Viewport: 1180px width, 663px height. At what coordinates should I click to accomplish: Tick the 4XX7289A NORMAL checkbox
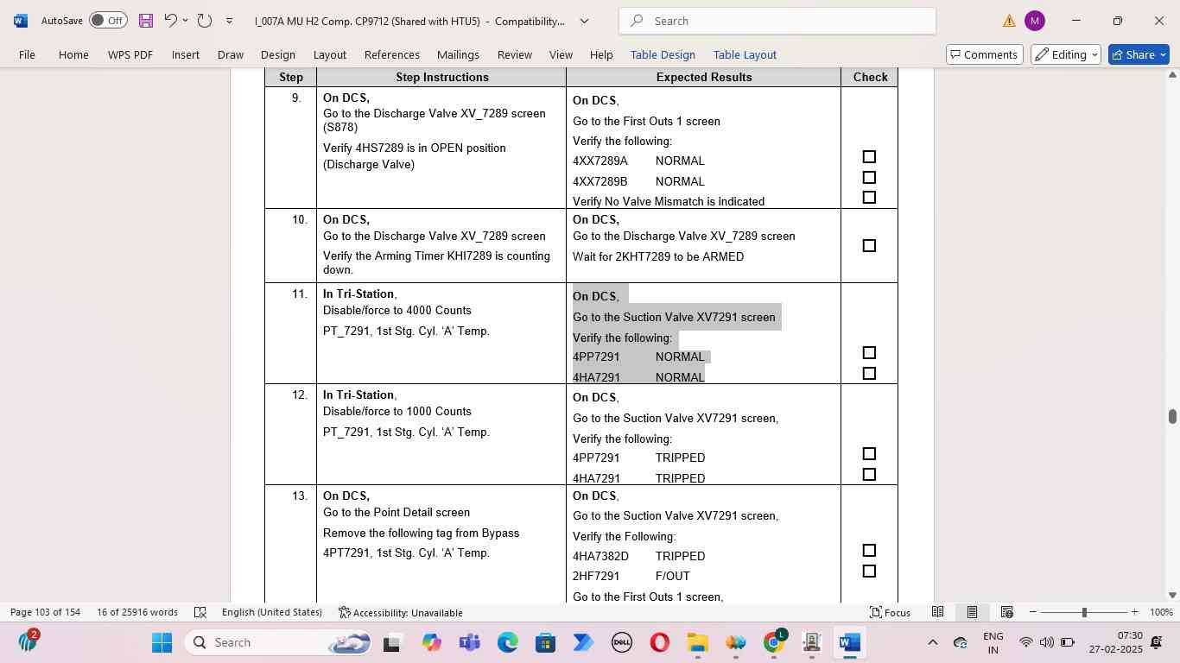[869, 157]
